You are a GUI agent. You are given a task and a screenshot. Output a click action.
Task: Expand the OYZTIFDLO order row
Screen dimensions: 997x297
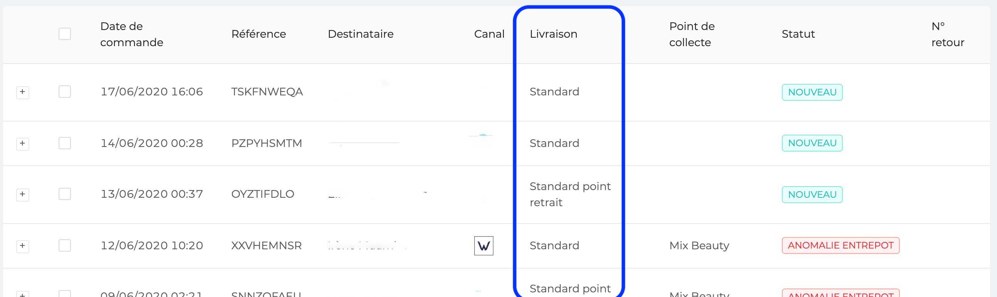click(x=22, y=194)
